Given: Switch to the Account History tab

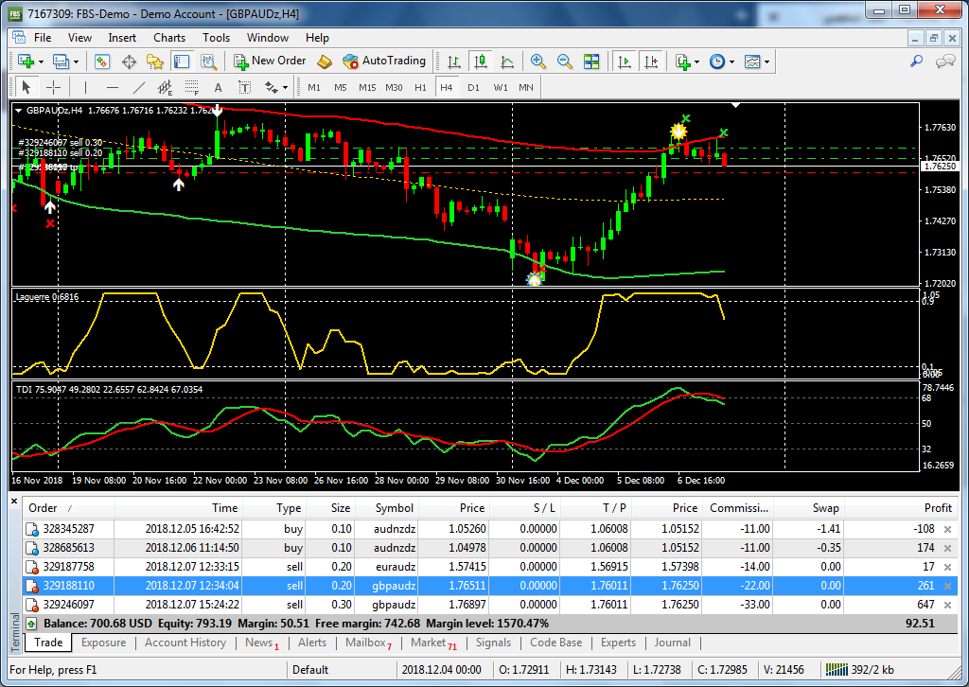Looking at the screenshot, I should (185, 643).
